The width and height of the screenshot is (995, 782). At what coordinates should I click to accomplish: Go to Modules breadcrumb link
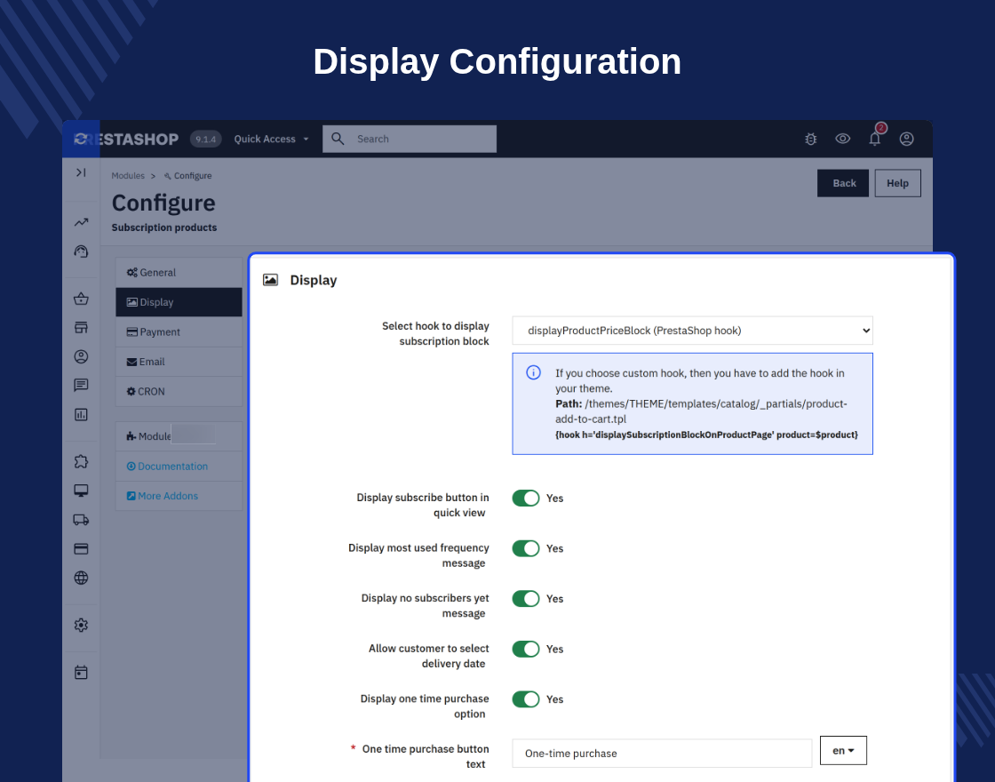pyautogui.click(x=128, y=176)
